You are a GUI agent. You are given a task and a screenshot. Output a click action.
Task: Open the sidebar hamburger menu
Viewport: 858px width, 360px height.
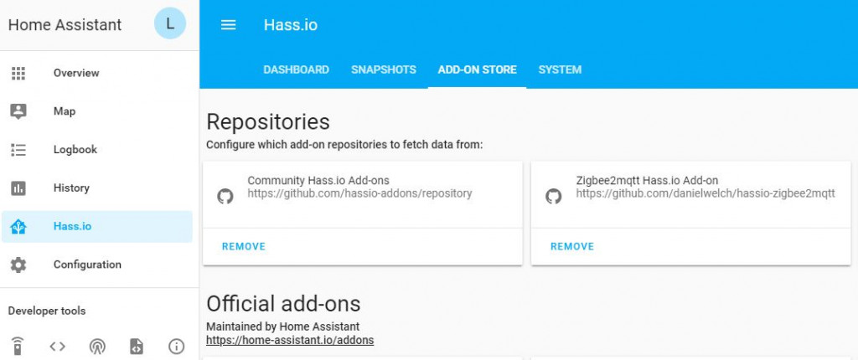[x=229, y=25]
